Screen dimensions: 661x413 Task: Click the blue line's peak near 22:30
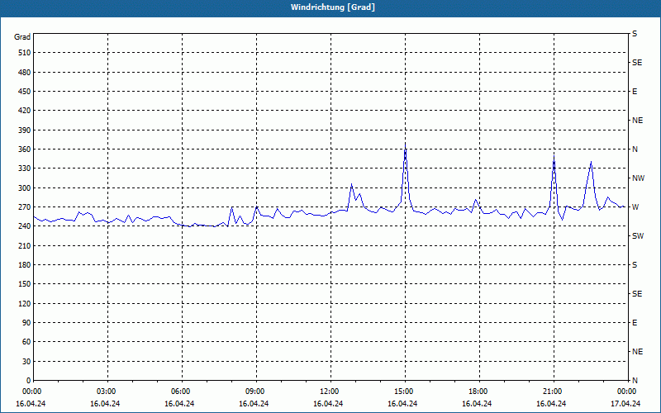coord(591,161)
